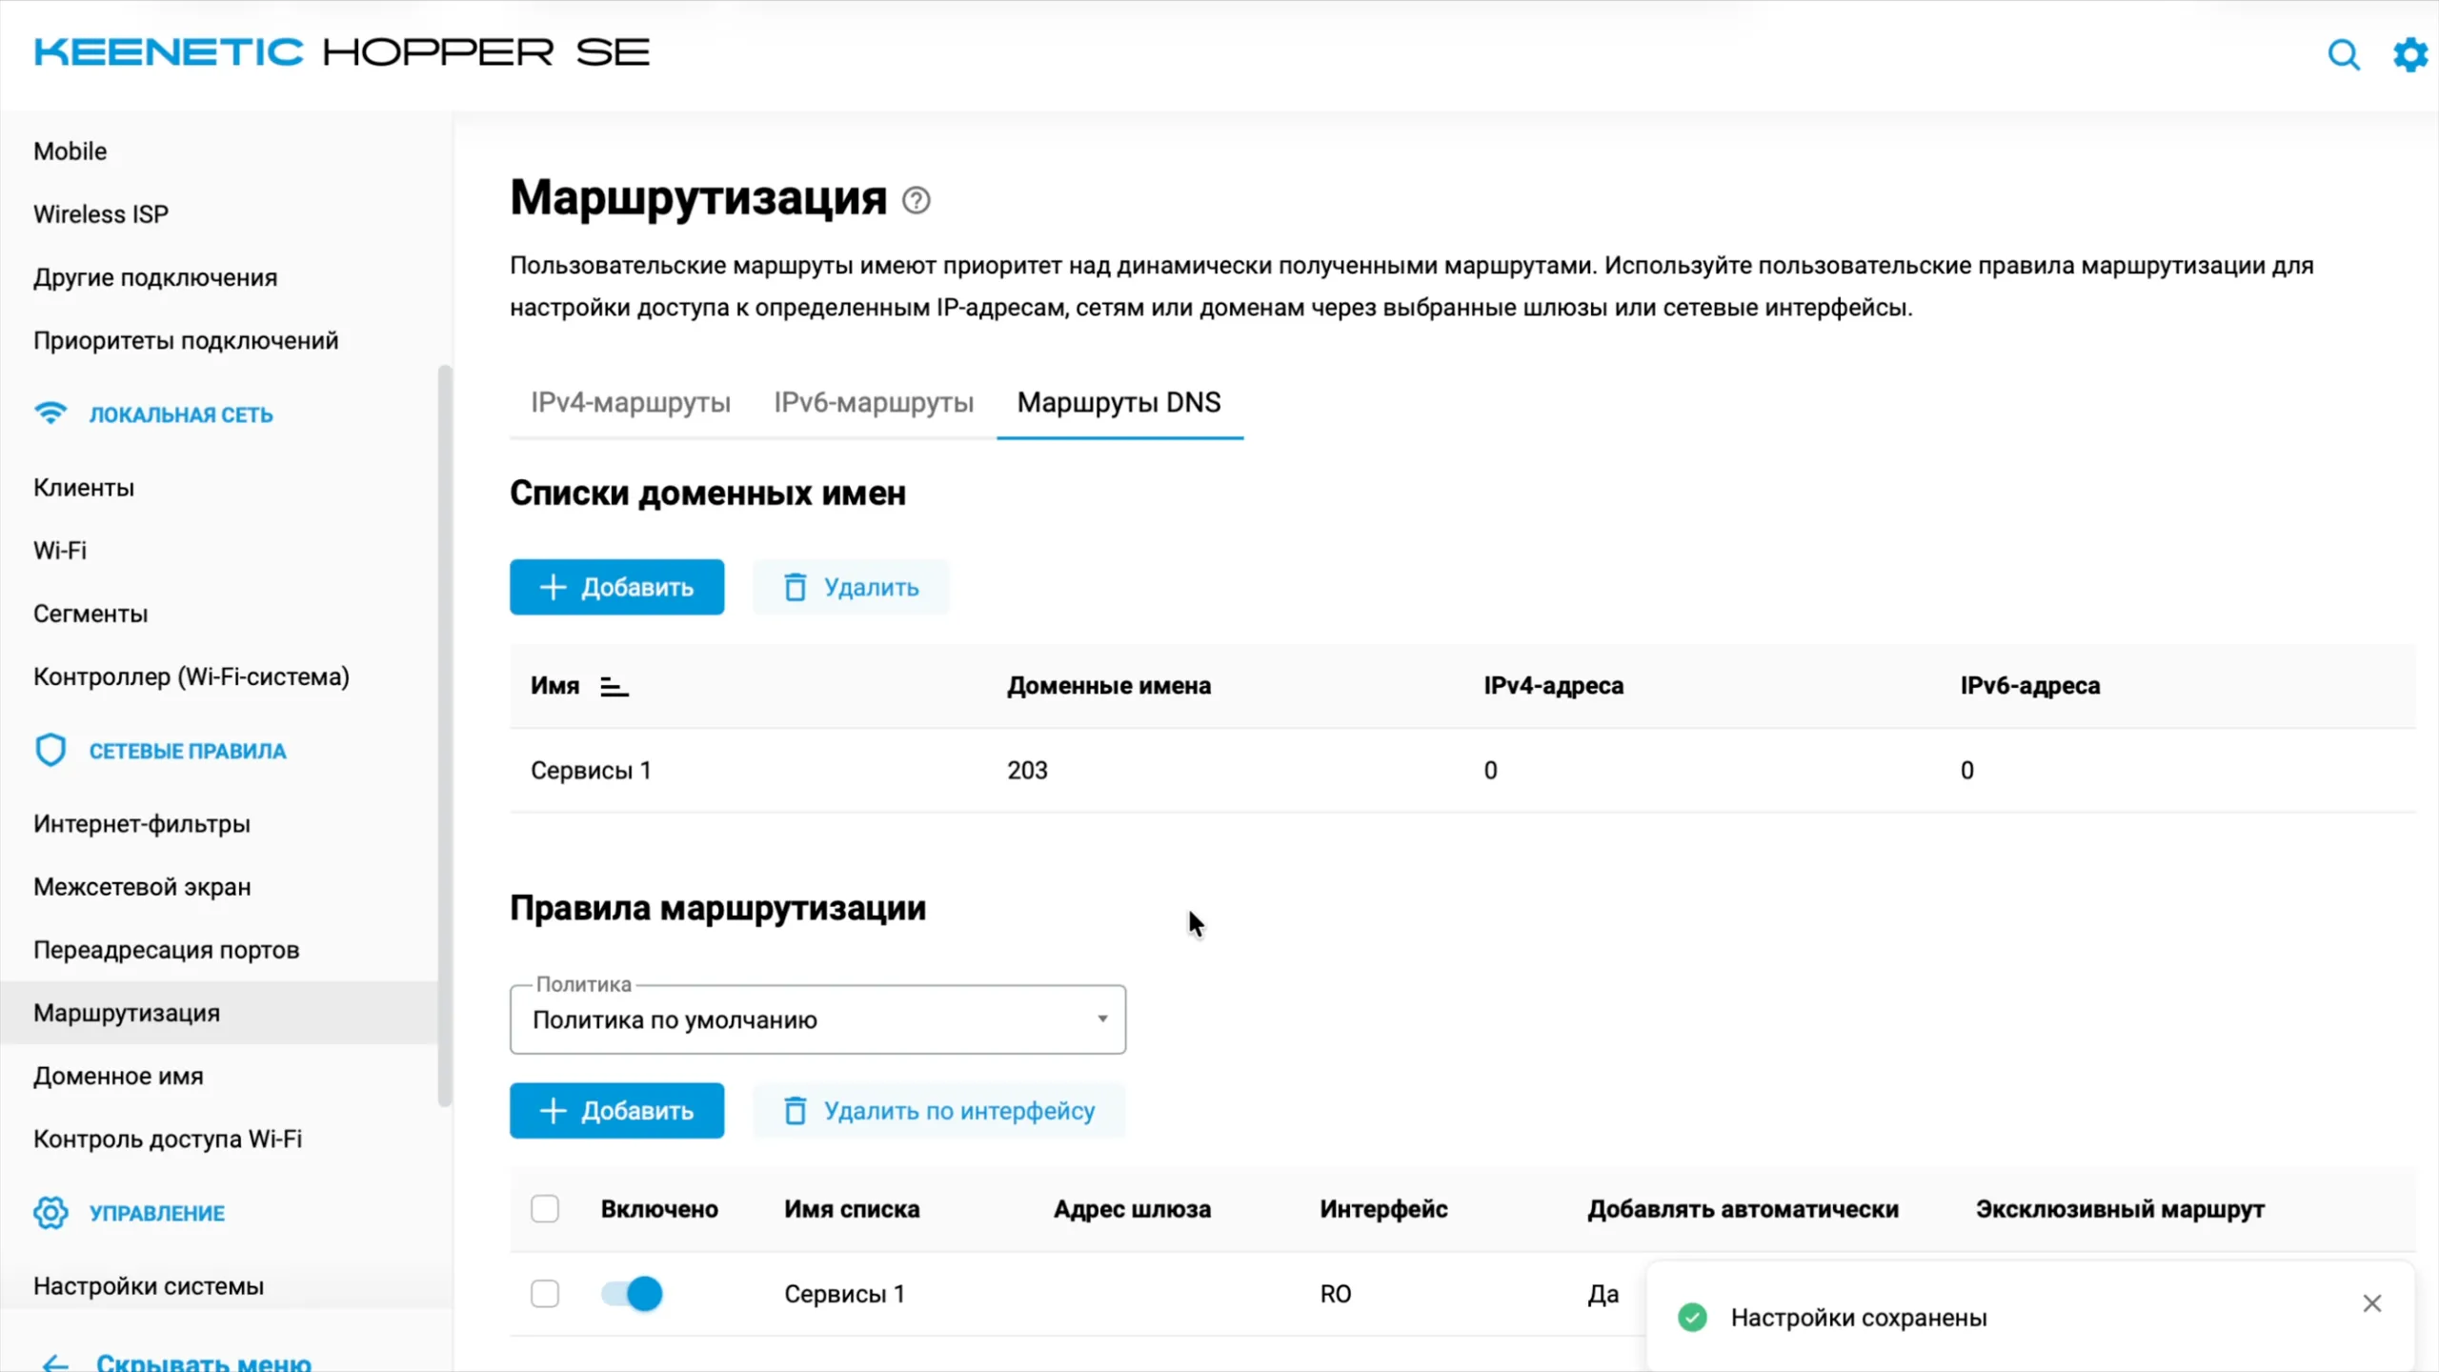
Task: Click the Wi-Fi icon of Локальная сеть section
Action: (x=50, y=414)
